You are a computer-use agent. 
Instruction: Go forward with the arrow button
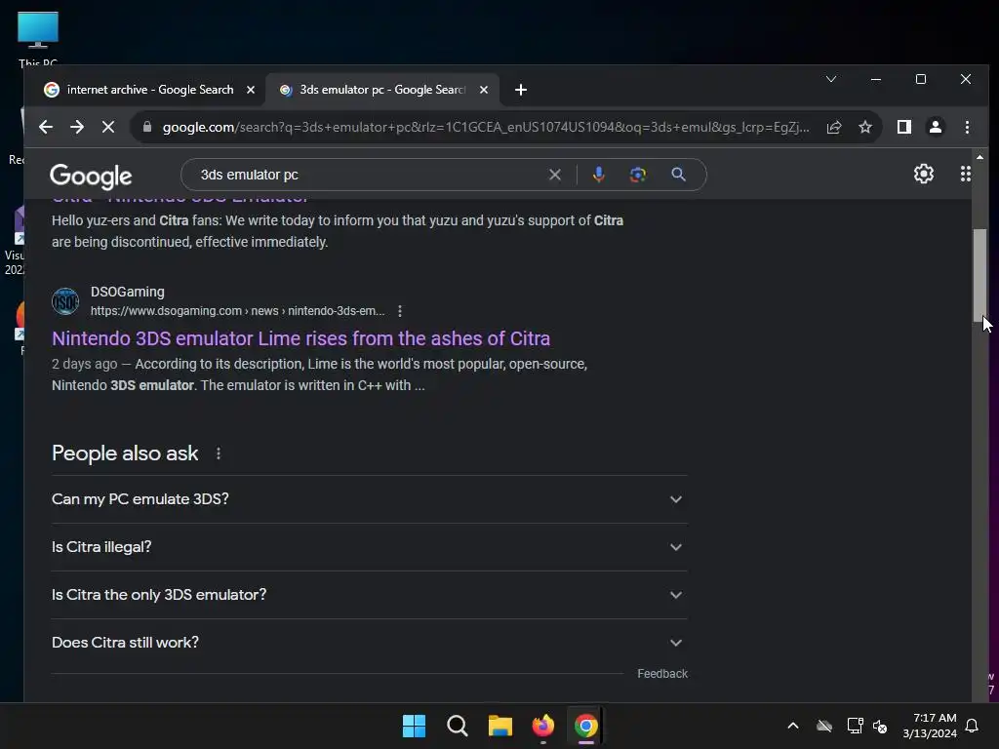point(77,127)
